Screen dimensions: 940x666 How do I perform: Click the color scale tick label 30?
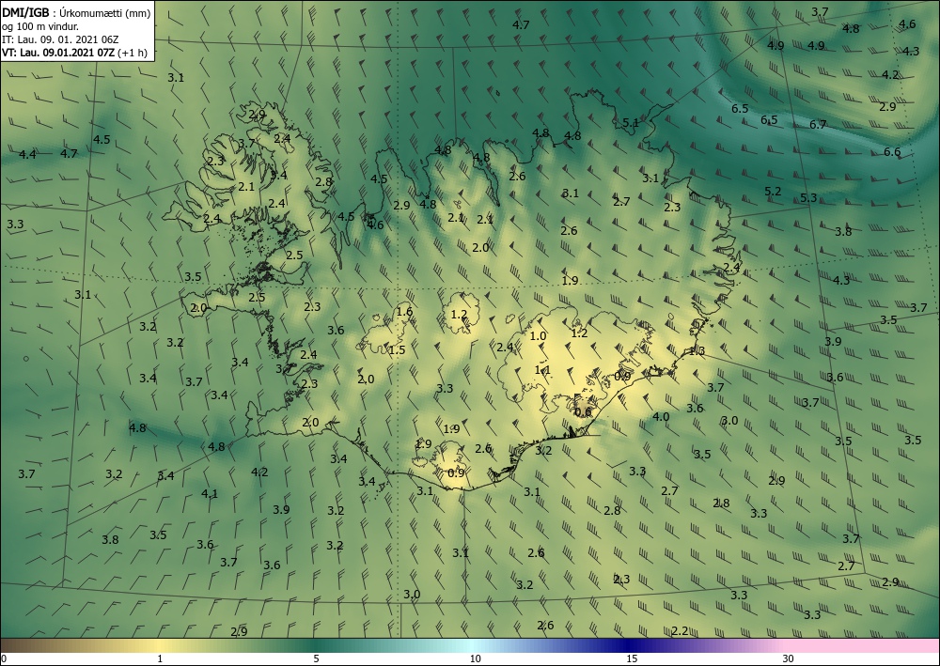point(789,658)
